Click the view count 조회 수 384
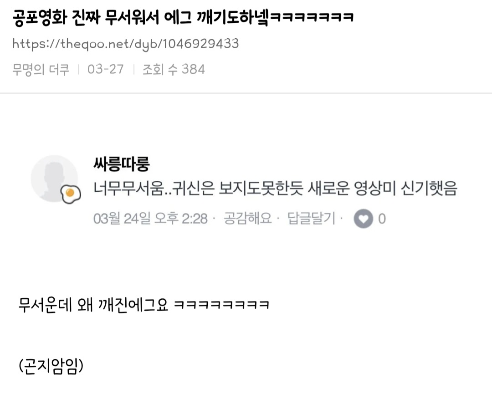Screen dimensions: 492x409 174,69
